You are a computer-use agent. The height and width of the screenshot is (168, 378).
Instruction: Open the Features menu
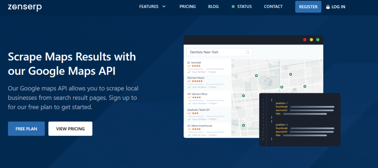point(149,7)
